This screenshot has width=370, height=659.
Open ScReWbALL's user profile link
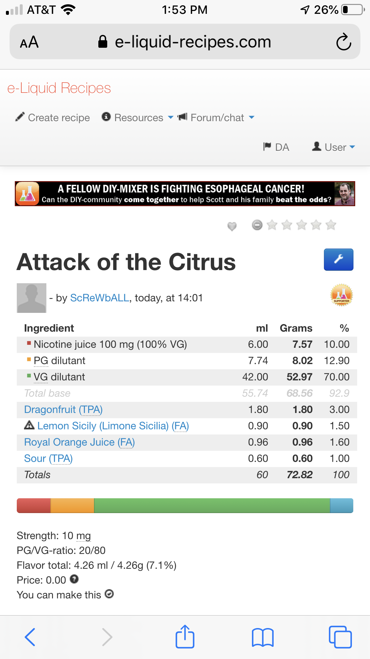point(99,298)
